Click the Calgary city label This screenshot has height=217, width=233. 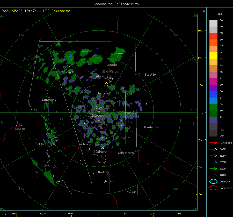(101, 152)
